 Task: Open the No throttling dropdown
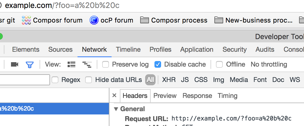269,64
